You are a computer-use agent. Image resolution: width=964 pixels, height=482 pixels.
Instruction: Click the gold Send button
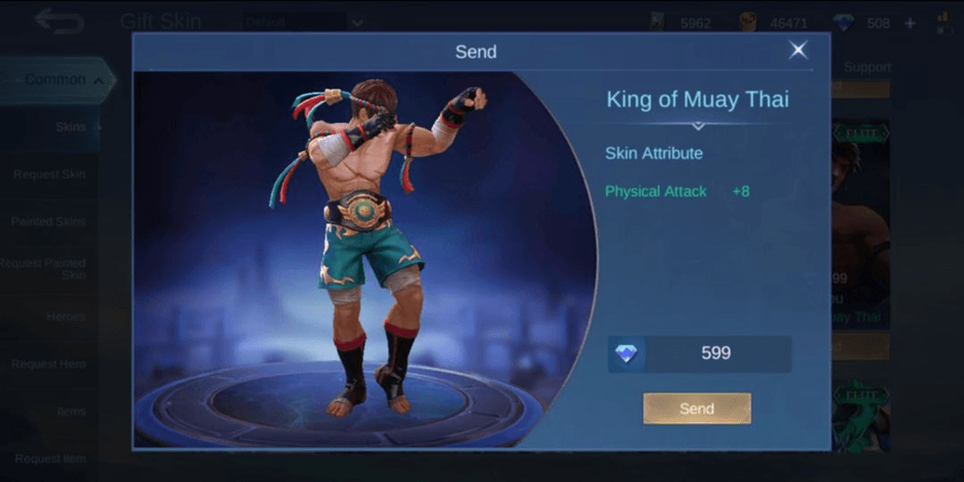[696, 408]
